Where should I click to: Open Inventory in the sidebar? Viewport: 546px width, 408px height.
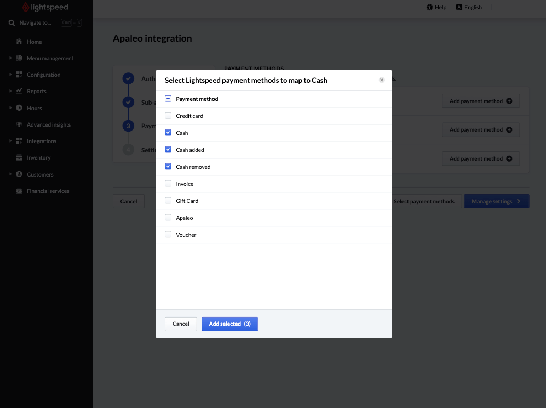point(39,157)
